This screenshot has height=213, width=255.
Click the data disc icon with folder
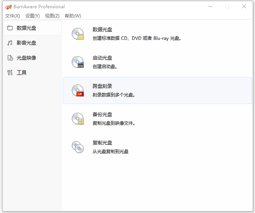tap(78, 34)
